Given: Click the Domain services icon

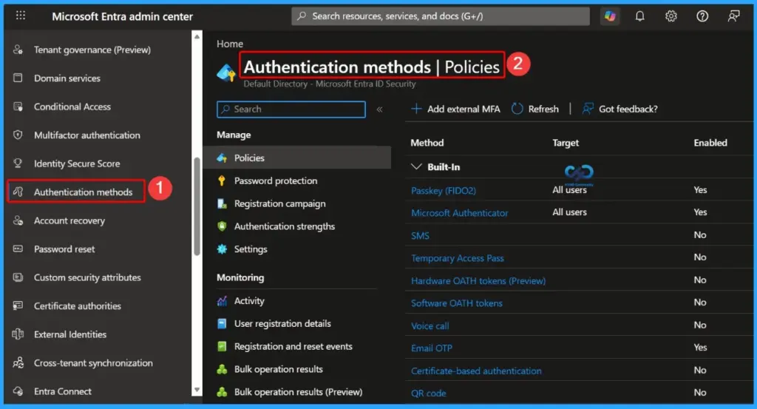Looking at the screenshot, I should point(18,78).
